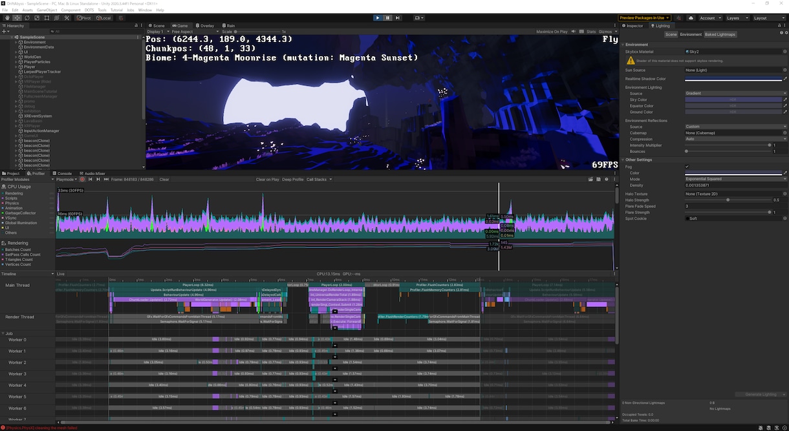
Task: Switch to the Console tab
Action: click(63, 173)
